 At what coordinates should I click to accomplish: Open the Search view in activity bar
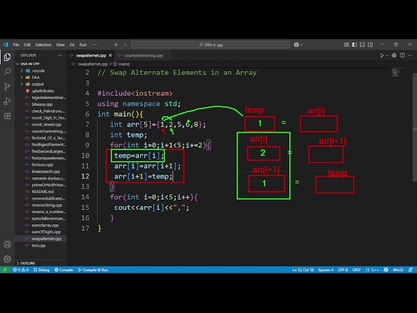(x=7, y=71)
